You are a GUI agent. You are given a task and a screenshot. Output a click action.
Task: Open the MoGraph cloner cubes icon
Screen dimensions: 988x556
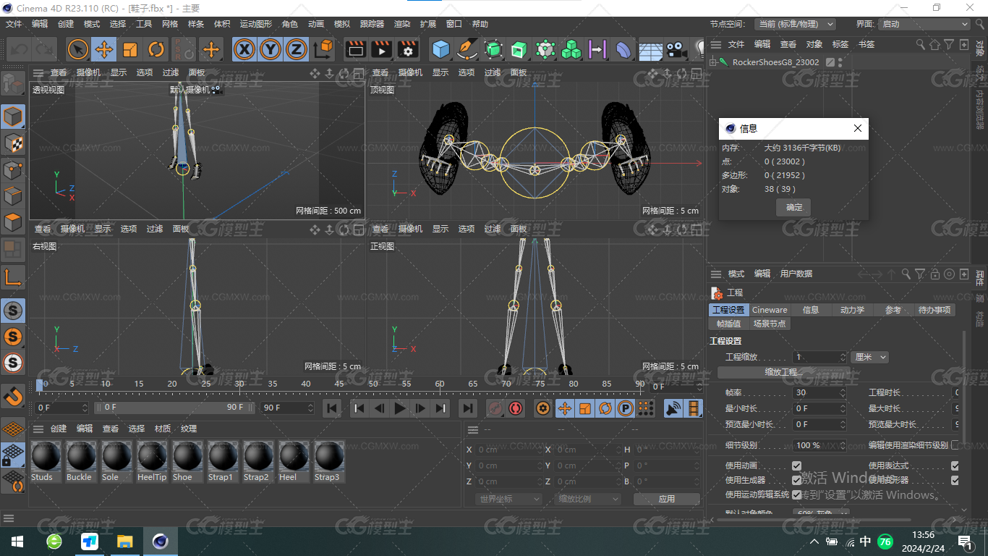pos(571,49)
